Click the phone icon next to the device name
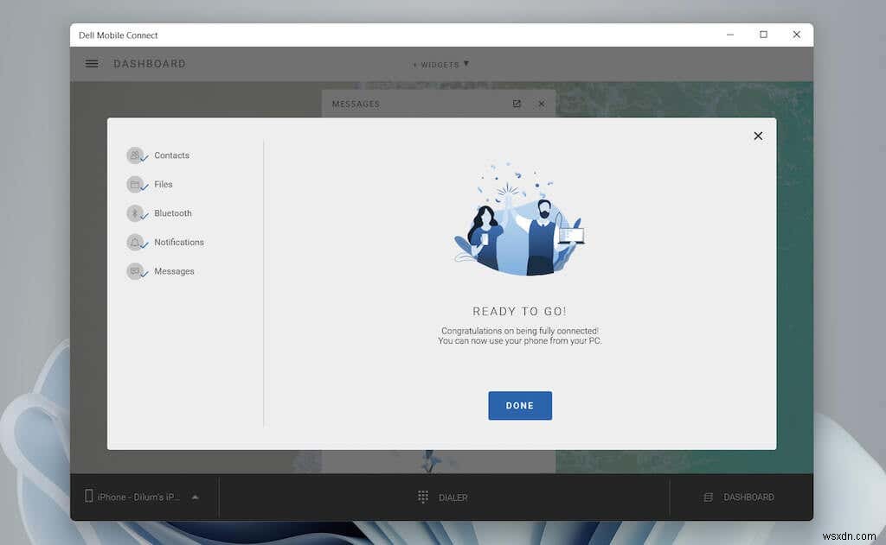Image resolution: width=886 pixels, height=545 pixels. 89,496
